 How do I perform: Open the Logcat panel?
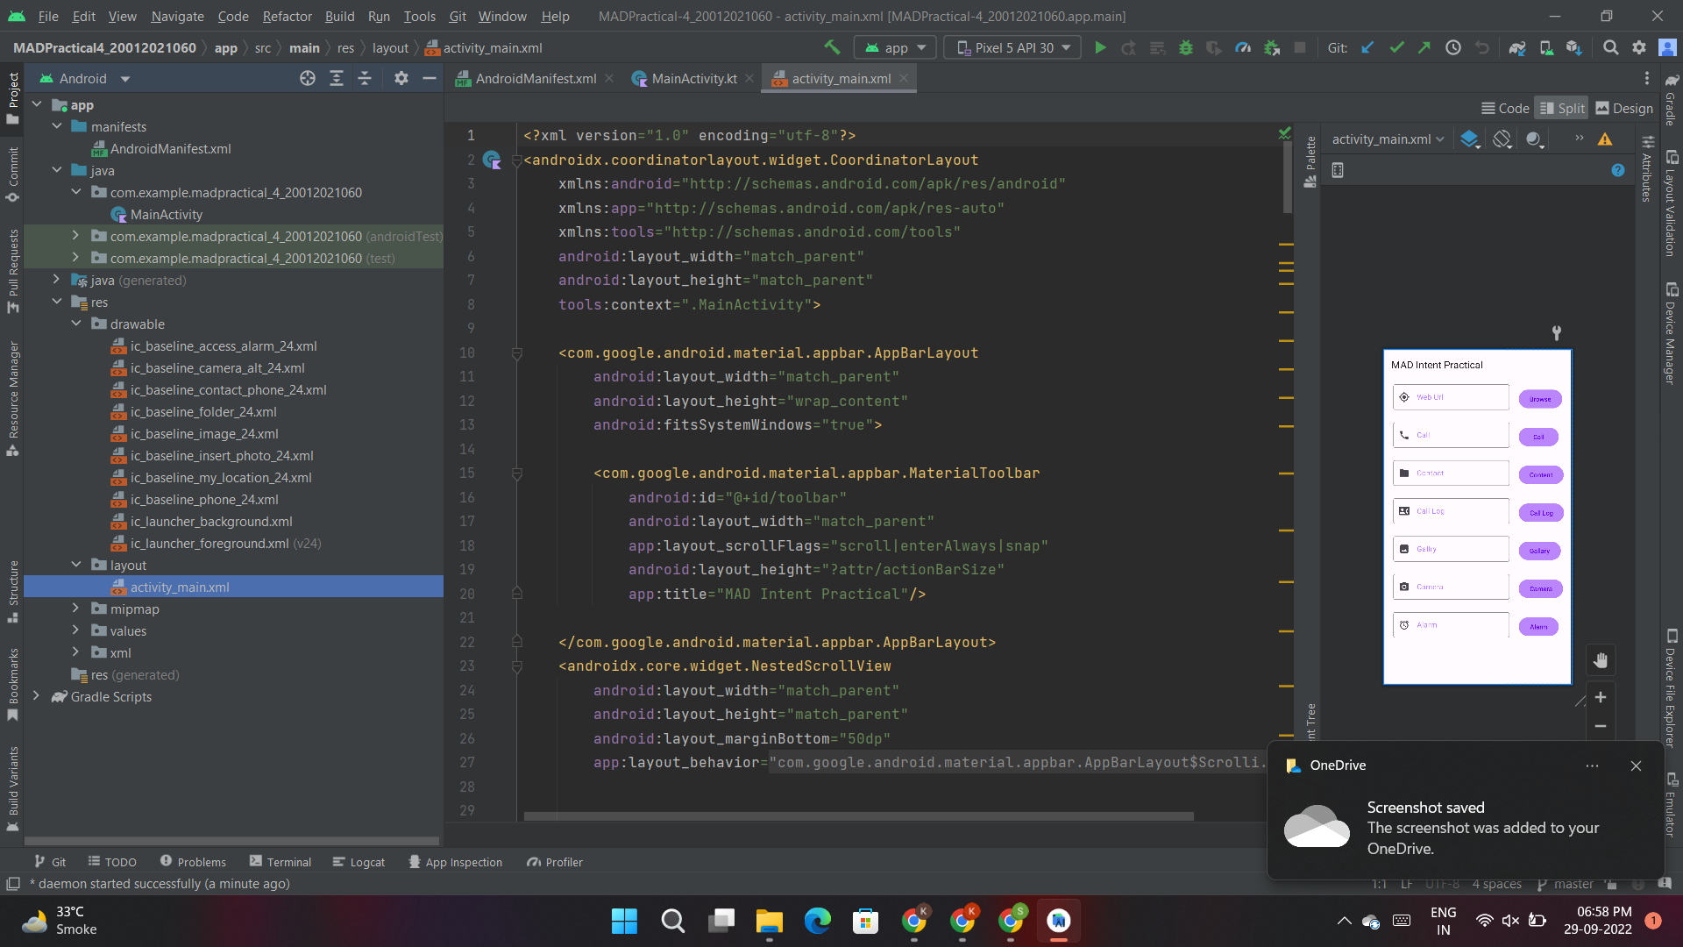pyautogui.click(x=359, y=862)
